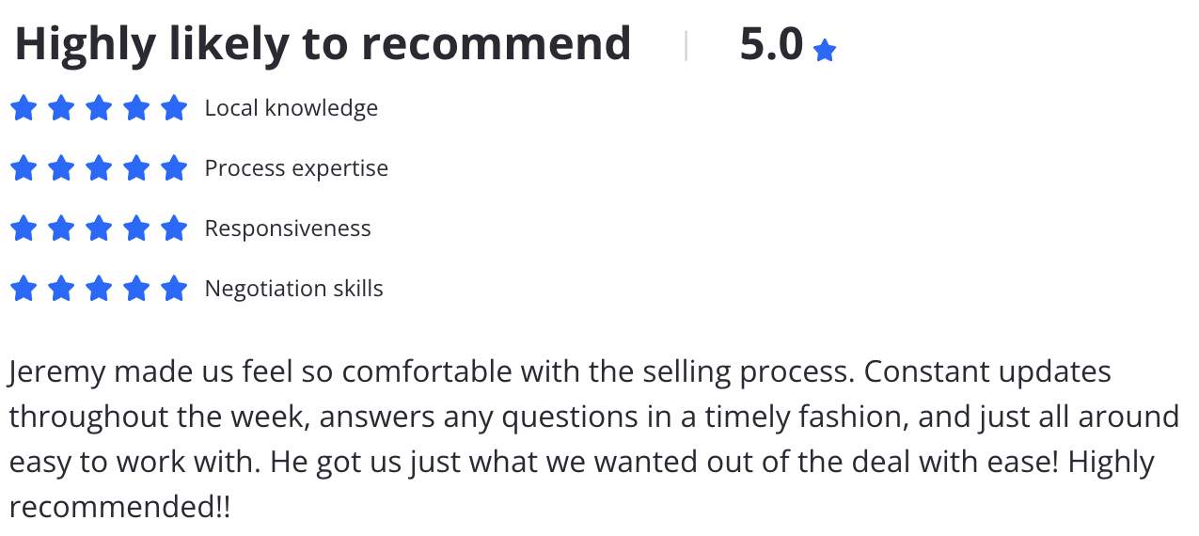Click the third star of Negotiation skills

[99, 289]
